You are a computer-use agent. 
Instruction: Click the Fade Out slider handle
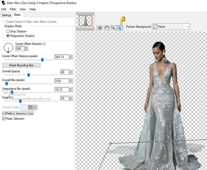(20, 101)
